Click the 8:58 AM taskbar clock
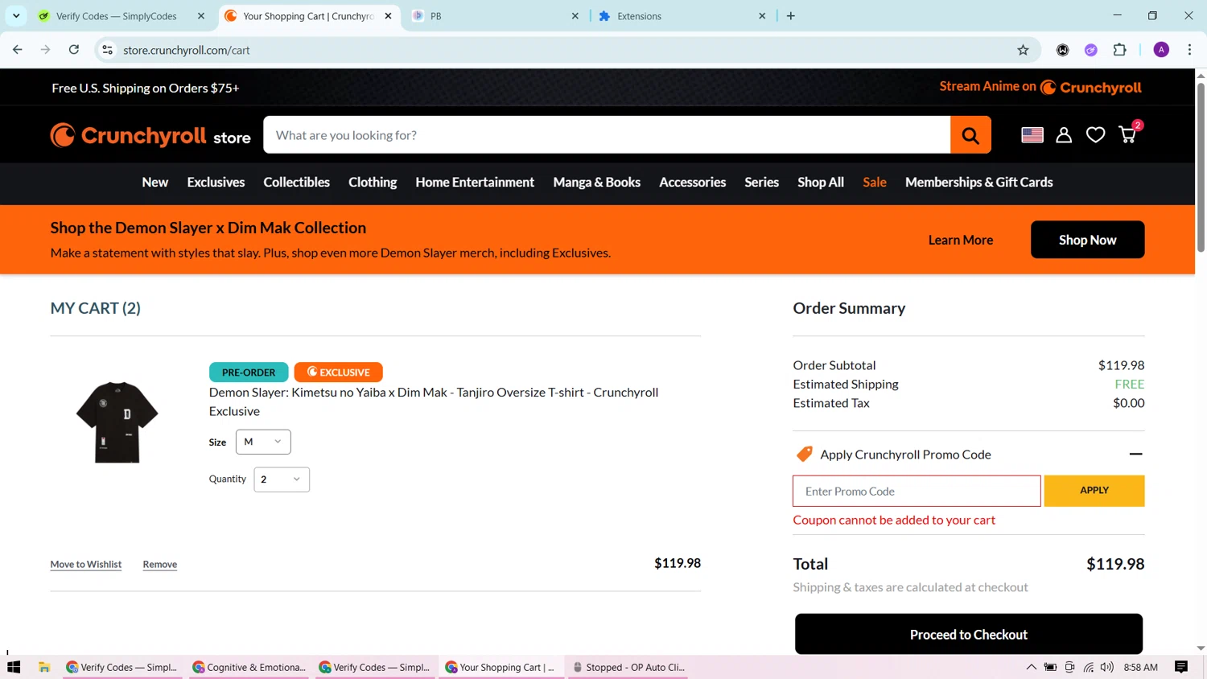Image resolution: width=1207 pixels, height=679 pixels. (1140, 667)
